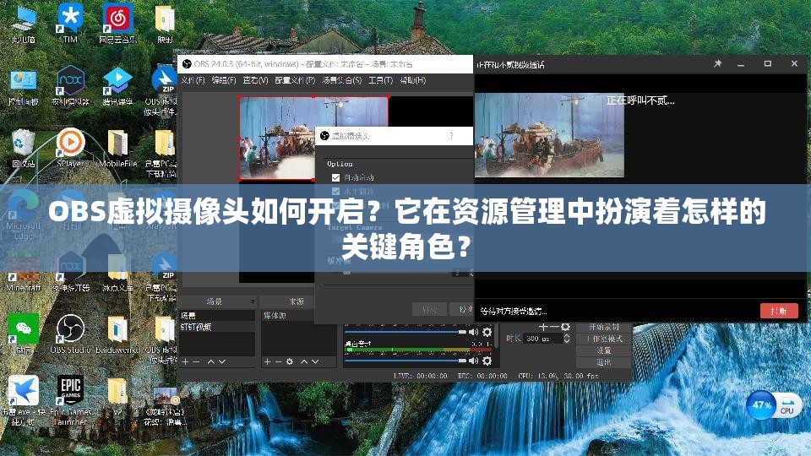This screenshot has height=456, width=811.
Task: Move scene down with Scenes down arrow
Action: coord(222,362)
